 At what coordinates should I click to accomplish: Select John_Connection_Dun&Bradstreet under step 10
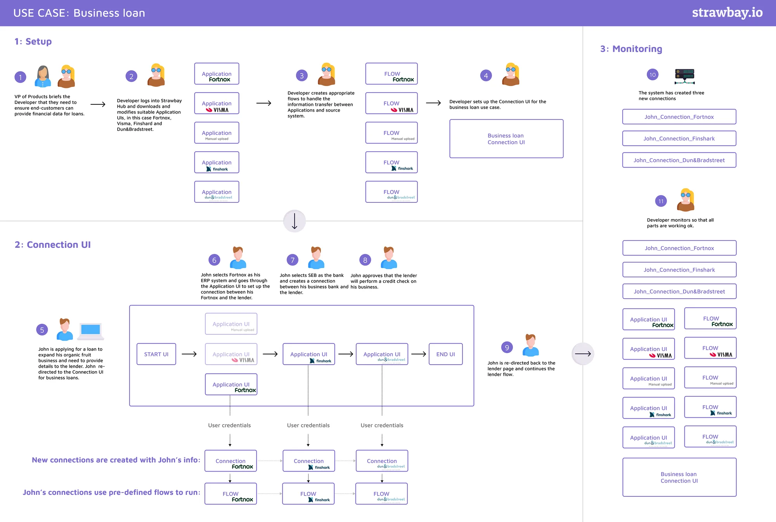point(679,160)
